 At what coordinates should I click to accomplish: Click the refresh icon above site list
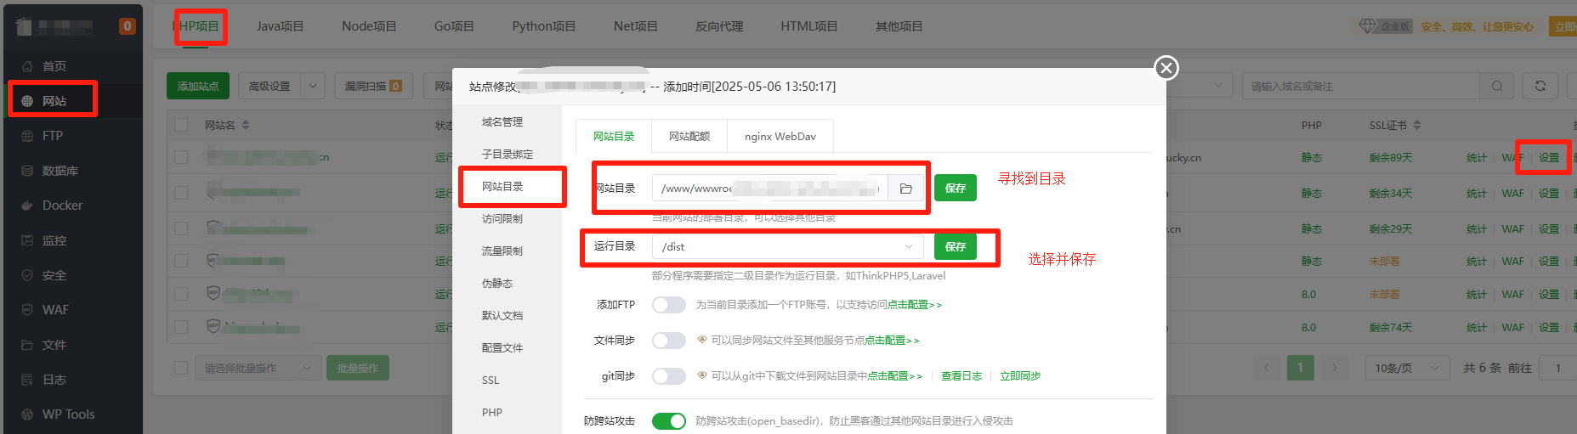[1540, 86]
